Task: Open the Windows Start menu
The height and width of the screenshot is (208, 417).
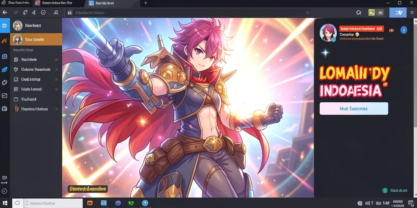Action: coord(5,203)
